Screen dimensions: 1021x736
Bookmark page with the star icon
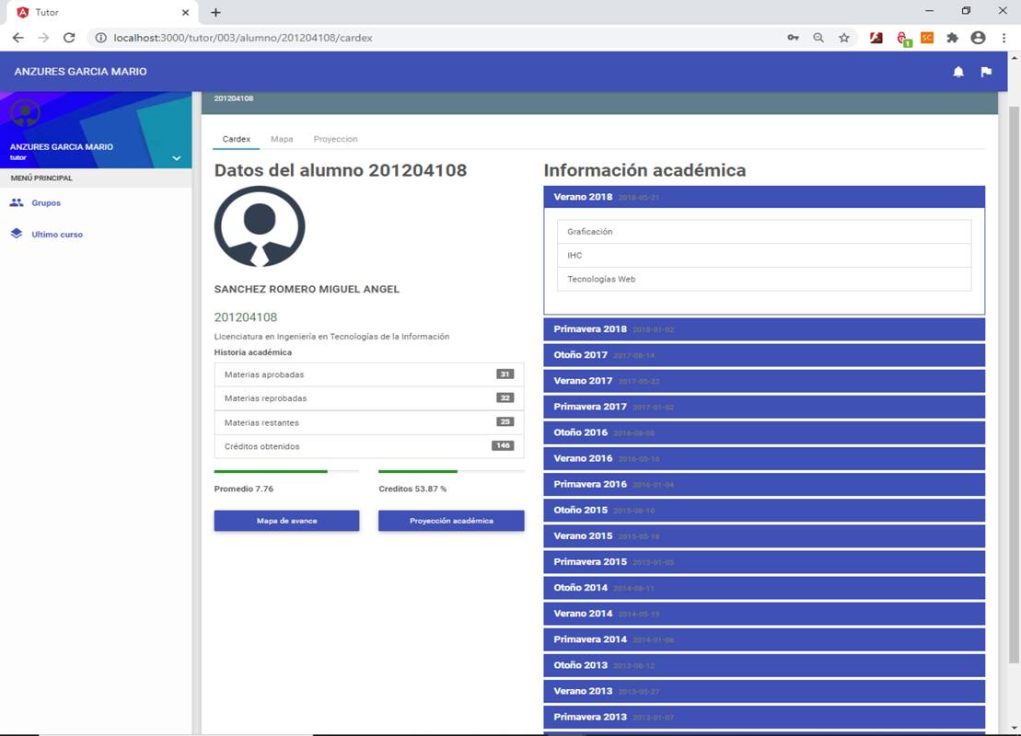pyautogui.click(x=844, y=38)
